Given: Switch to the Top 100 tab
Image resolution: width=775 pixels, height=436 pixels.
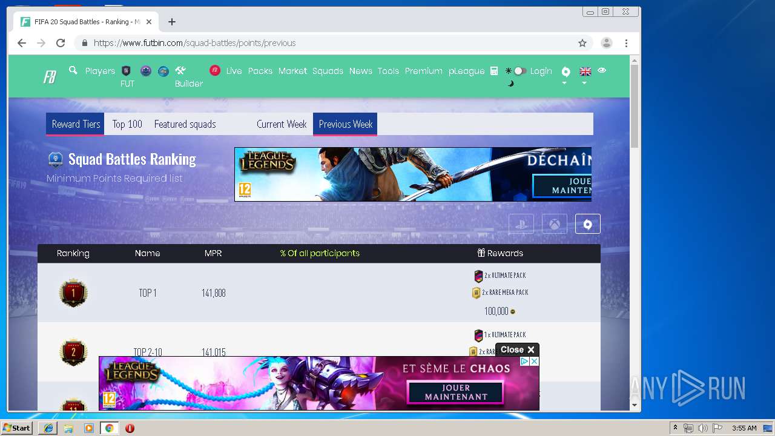Looking at the screenshot, I should [127, 124].
